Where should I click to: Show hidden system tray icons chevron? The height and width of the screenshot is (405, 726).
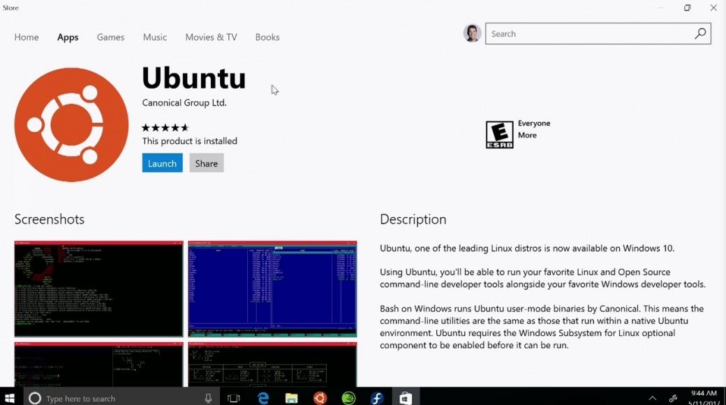tap(653, 398)
